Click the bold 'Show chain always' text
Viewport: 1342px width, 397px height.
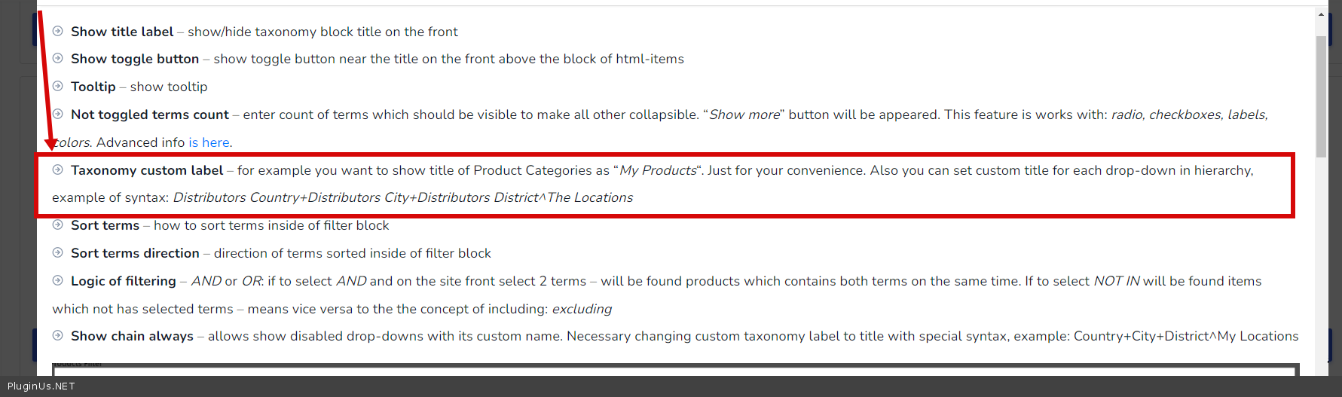pos(132,336)
